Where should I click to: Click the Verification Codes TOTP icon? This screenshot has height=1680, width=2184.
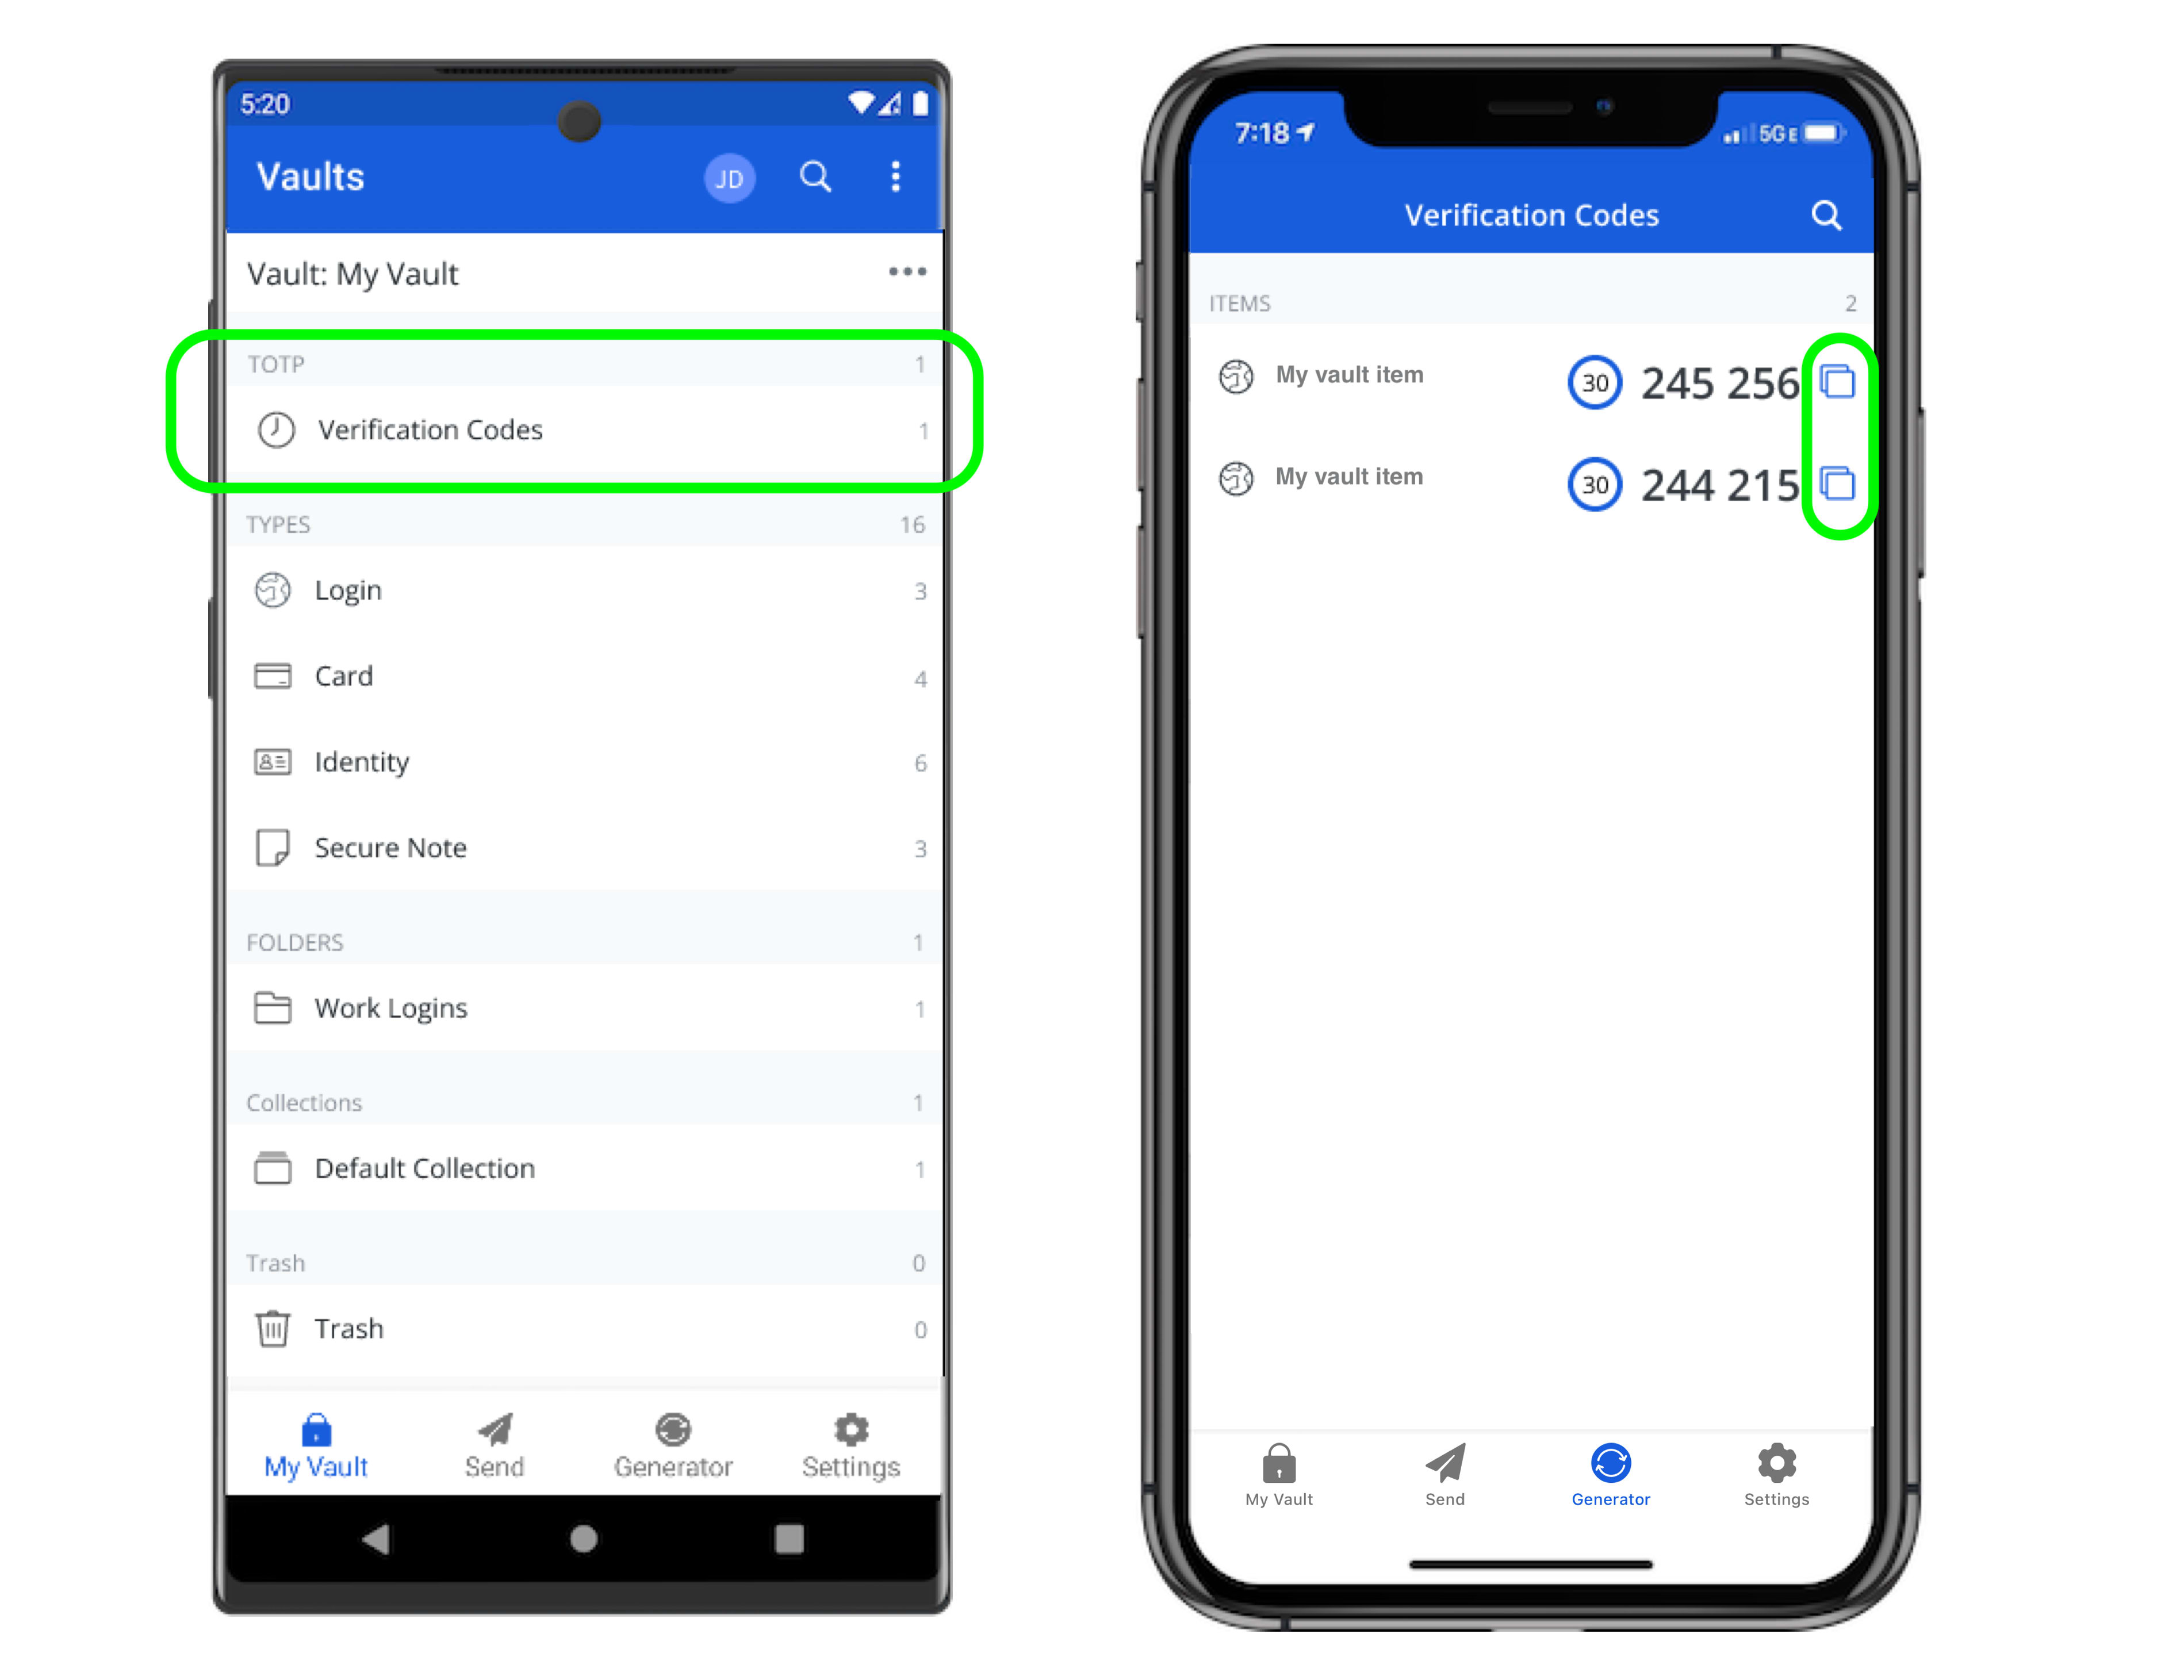click(274, 429)
